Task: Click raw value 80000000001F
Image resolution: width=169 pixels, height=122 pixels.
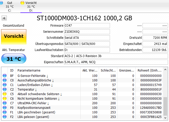Action: (x=151, y=90)
